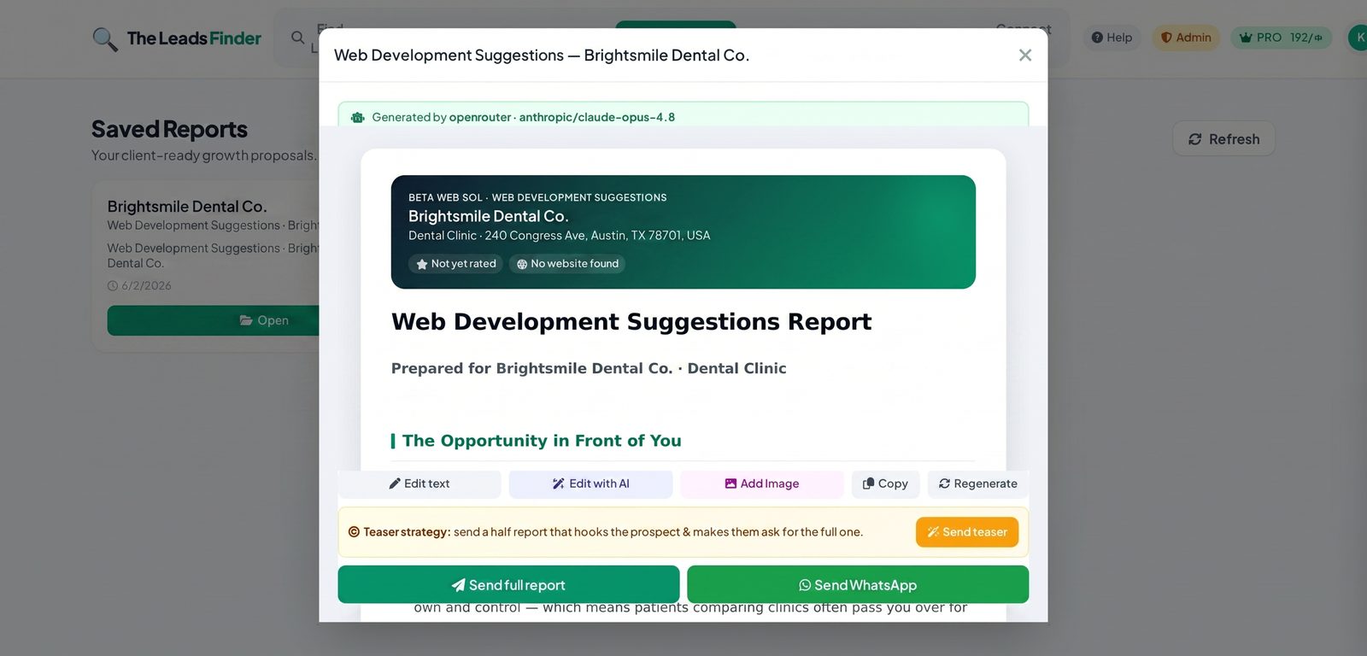The width and height of the screenshot is (1367, 656).
Task: Copy the report content
Action: (x=886, y=484)
